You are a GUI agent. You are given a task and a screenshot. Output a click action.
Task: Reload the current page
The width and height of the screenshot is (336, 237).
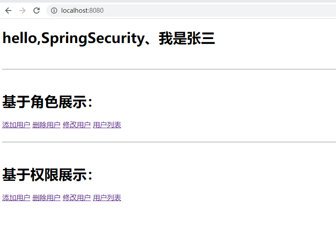click(37, 11)
